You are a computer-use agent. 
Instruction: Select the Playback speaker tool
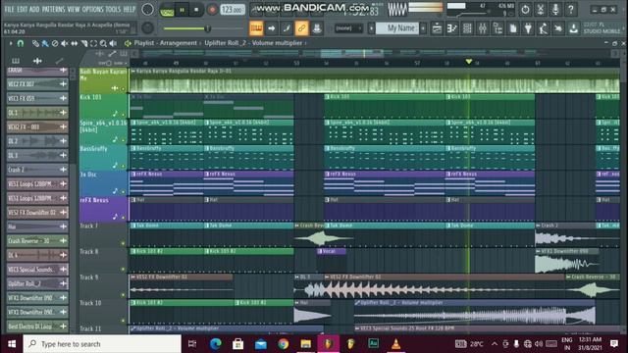point(114,43)
